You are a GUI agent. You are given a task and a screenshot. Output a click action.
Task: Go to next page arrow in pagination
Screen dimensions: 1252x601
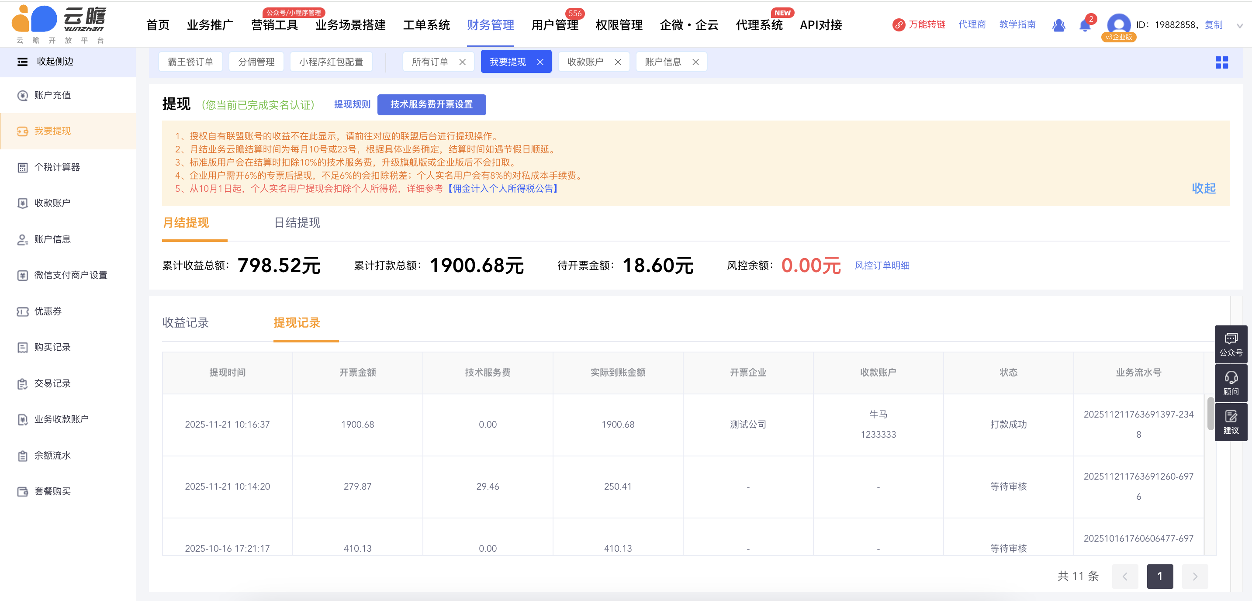tap(1195, 576)
